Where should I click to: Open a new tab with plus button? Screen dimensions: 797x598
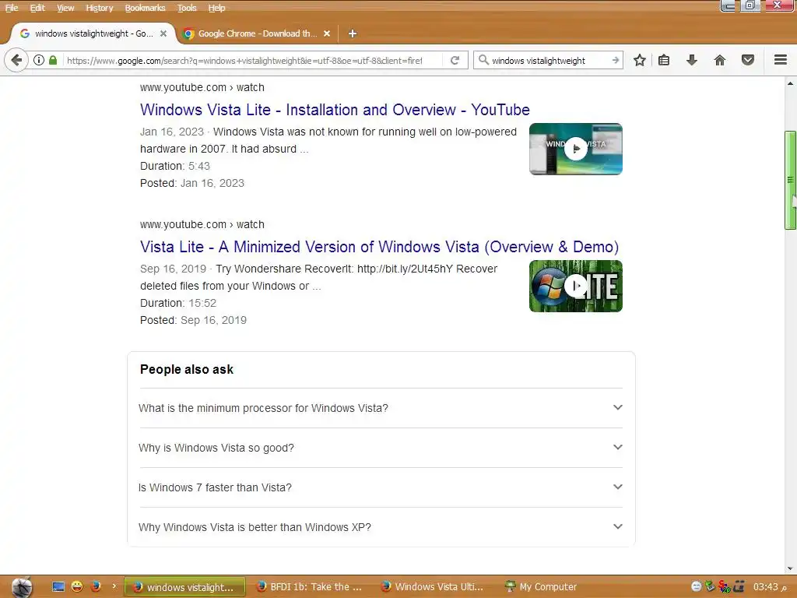[353, 33]
